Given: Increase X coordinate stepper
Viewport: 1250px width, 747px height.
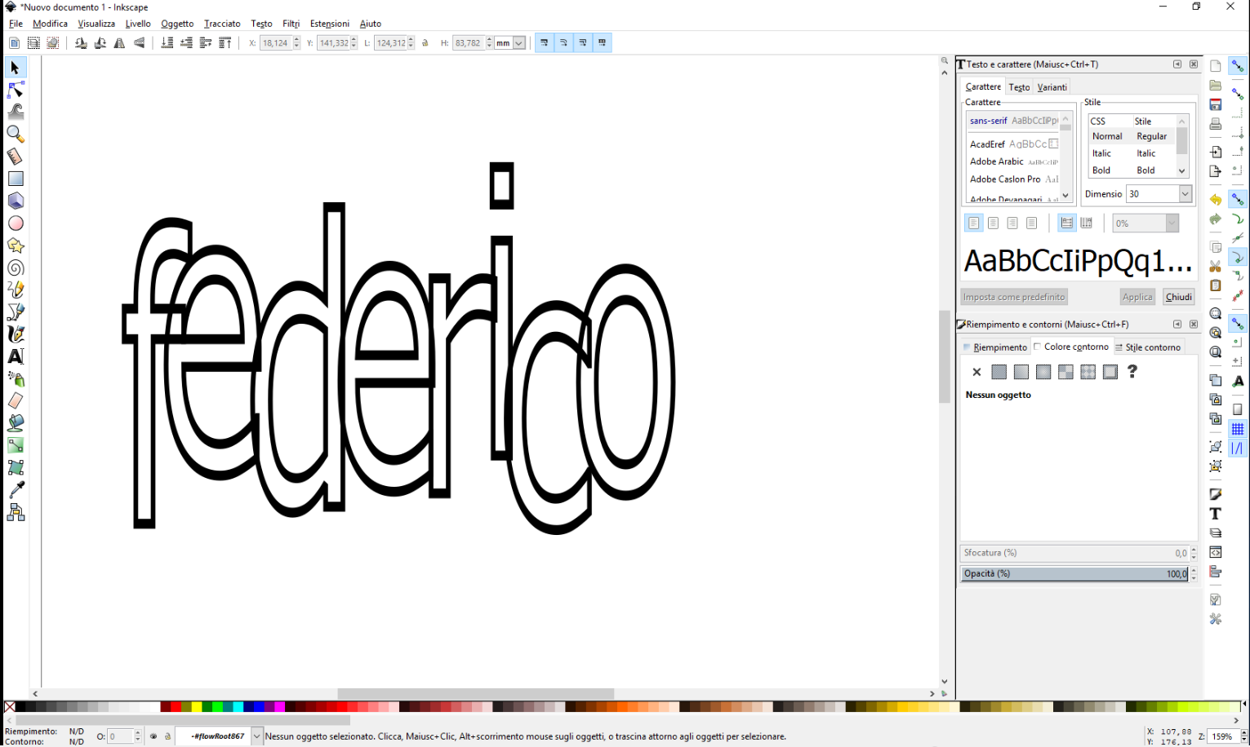Looking at the screenshot, I should click(x=296, y=40).
